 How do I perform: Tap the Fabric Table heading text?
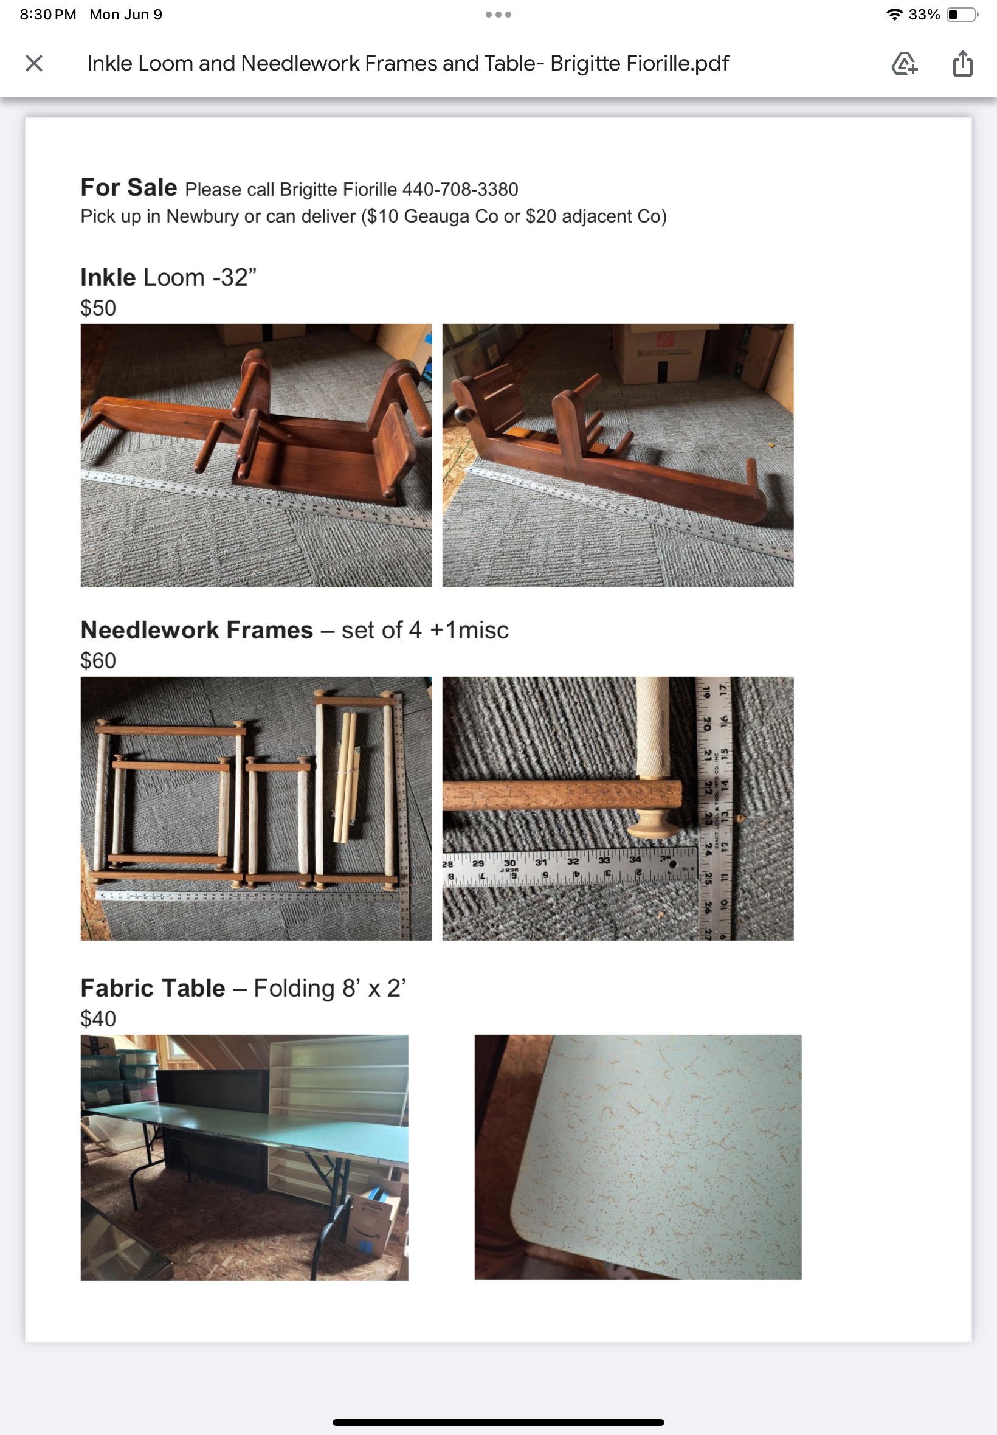point(153,988)
